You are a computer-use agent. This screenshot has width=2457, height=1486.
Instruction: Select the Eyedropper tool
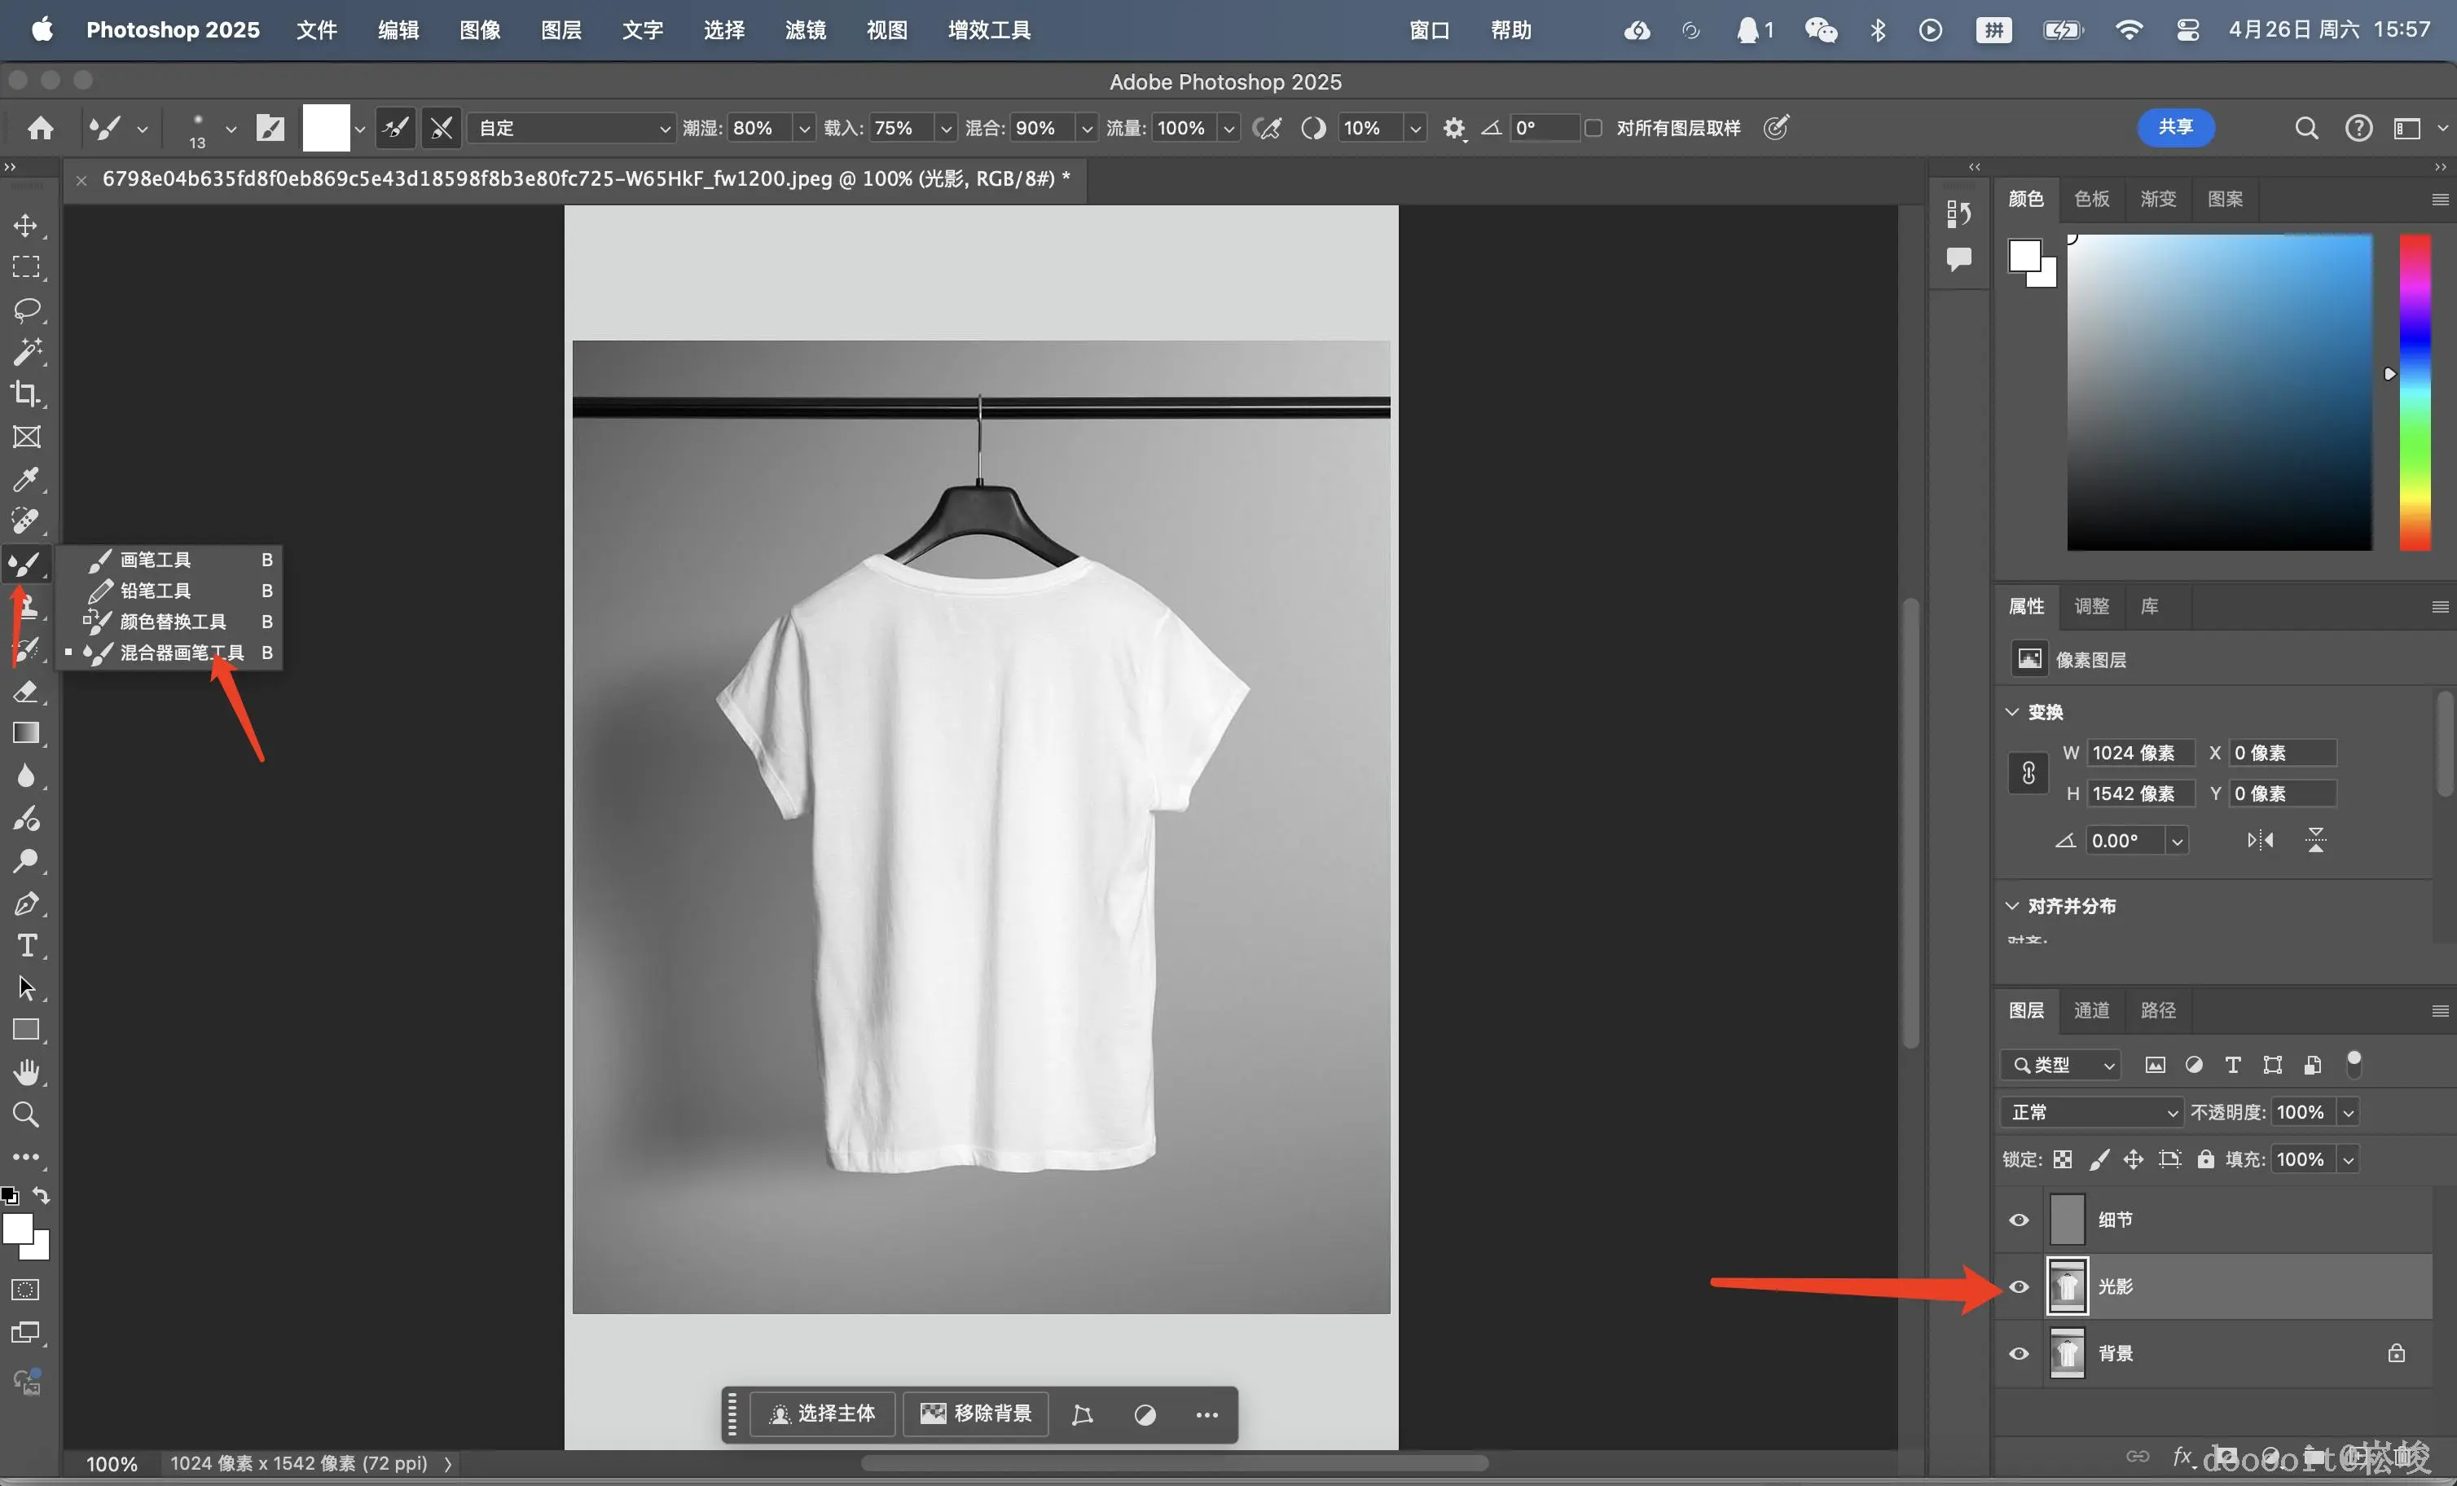pyautogui.click(x=26, y=479)
